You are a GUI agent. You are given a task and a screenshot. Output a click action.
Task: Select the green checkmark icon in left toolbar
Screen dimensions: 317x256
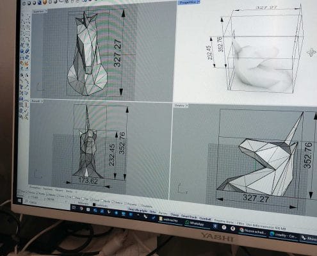[26, 110]
